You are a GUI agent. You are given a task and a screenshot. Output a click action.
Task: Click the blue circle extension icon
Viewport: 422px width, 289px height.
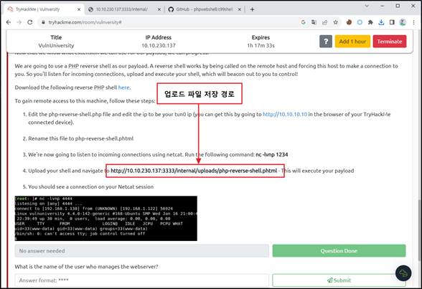point(360,22)
